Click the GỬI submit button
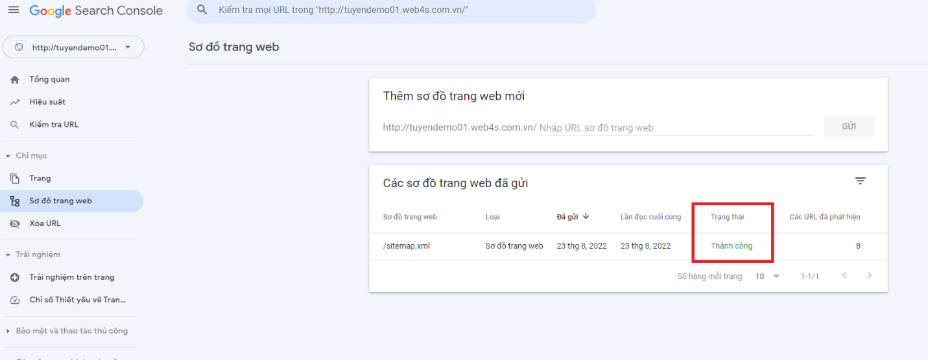The height and width of the screenshot is (360, 928). [849, 126]
